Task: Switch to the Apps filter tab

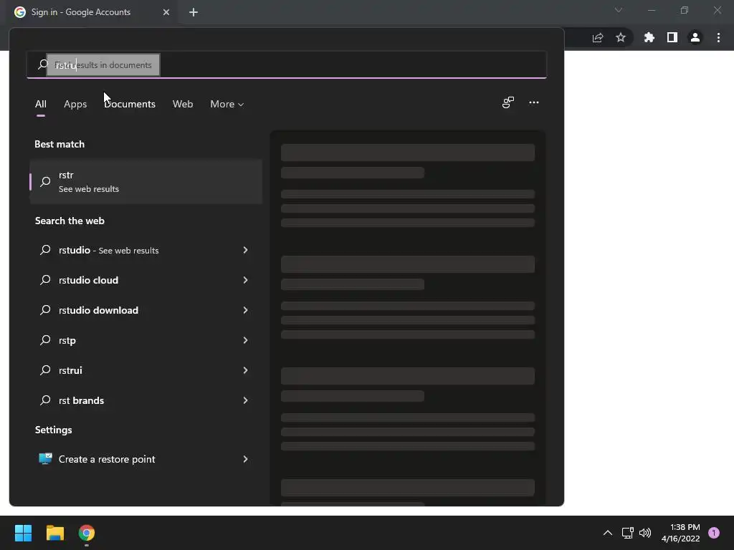Action: tap(75, 104)
